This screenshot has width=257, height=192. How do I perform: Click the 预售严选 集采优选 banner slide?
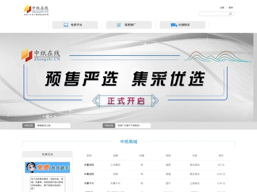[x=126, y=77]
